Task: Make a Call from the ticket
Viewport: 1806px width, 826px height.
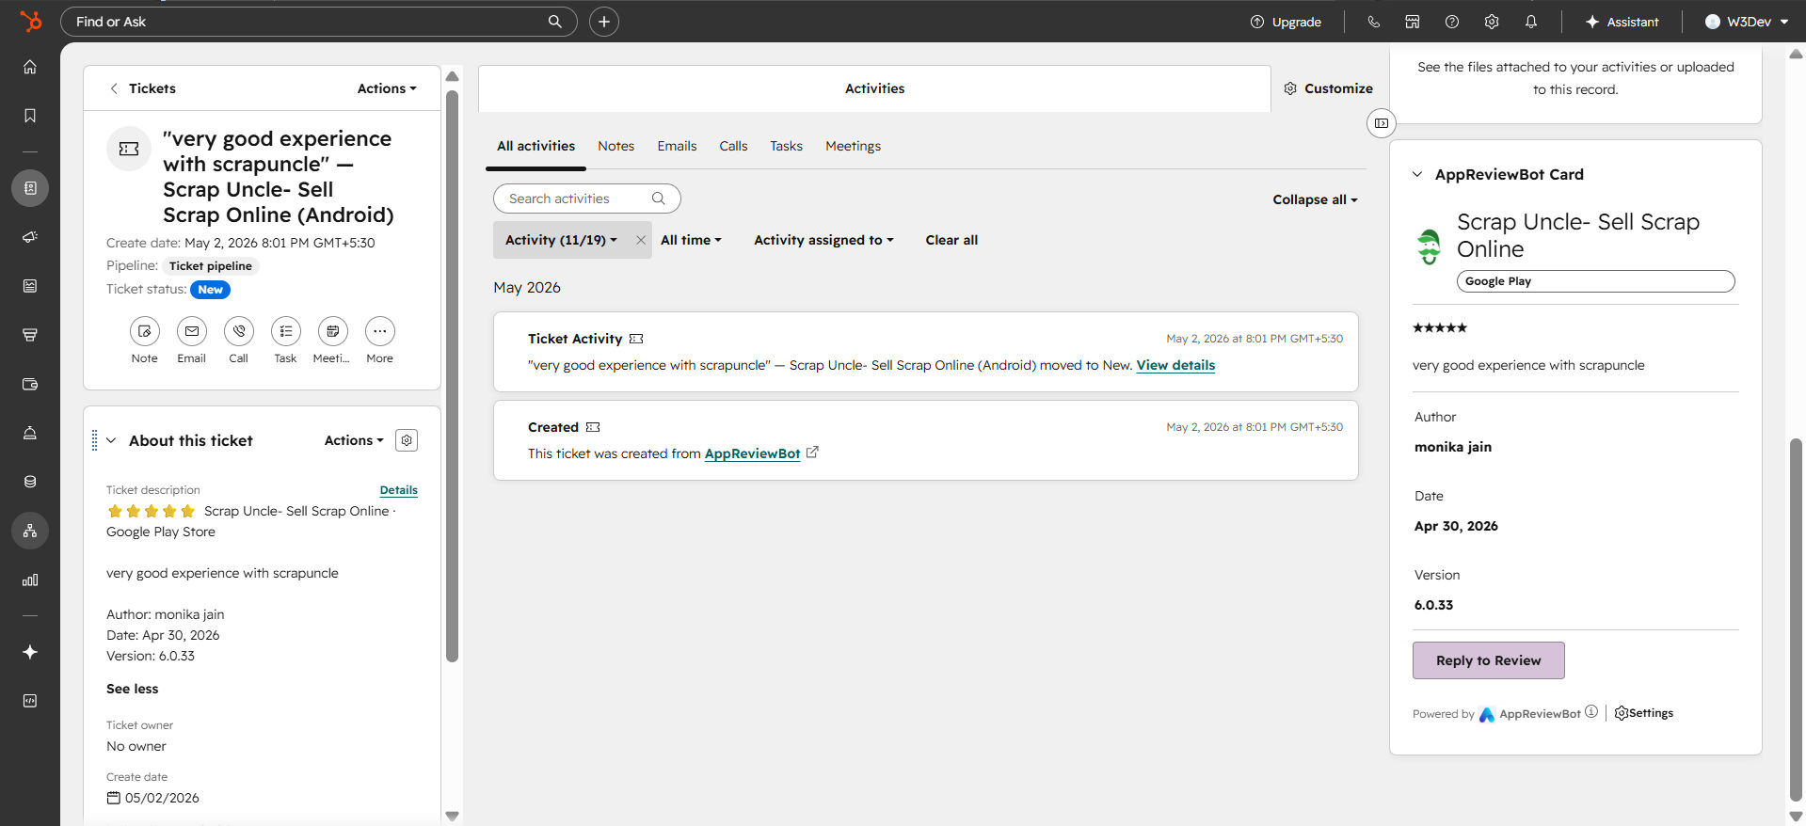Action: [239, 331]
